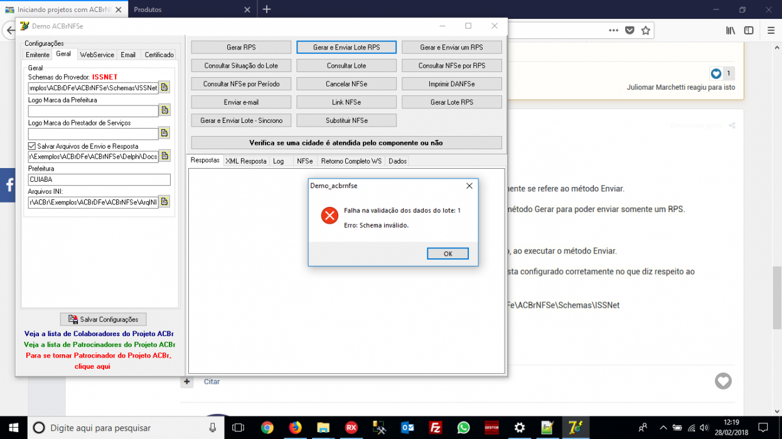Bookmark page with the star icon

646,30
